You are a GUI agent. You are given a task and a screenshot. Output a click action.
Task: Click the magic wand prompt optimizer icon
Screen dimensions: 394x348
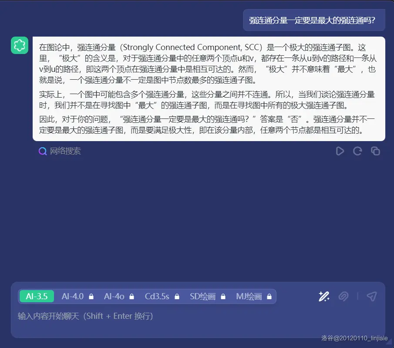pos(323,297)
